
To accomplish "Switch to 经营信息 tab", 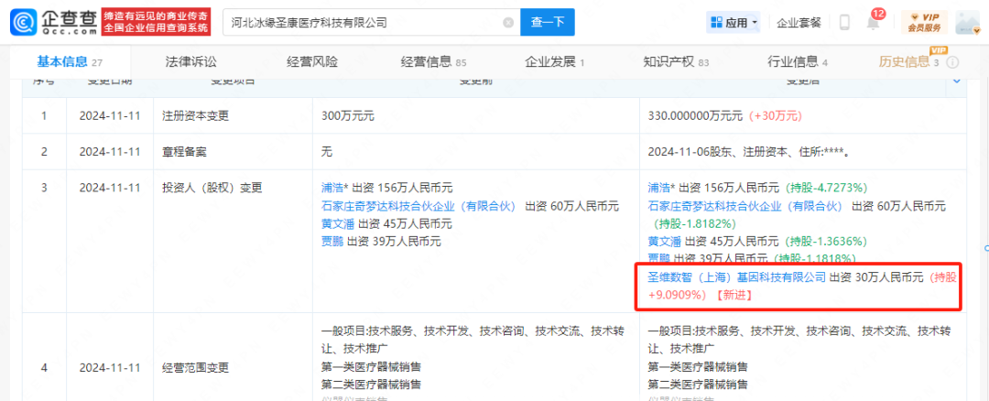I will 433,61.
